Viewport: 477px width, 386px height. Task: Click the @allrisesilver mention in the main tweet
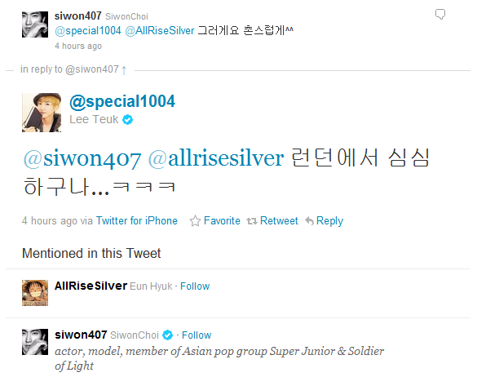click(x=216, y=158)
